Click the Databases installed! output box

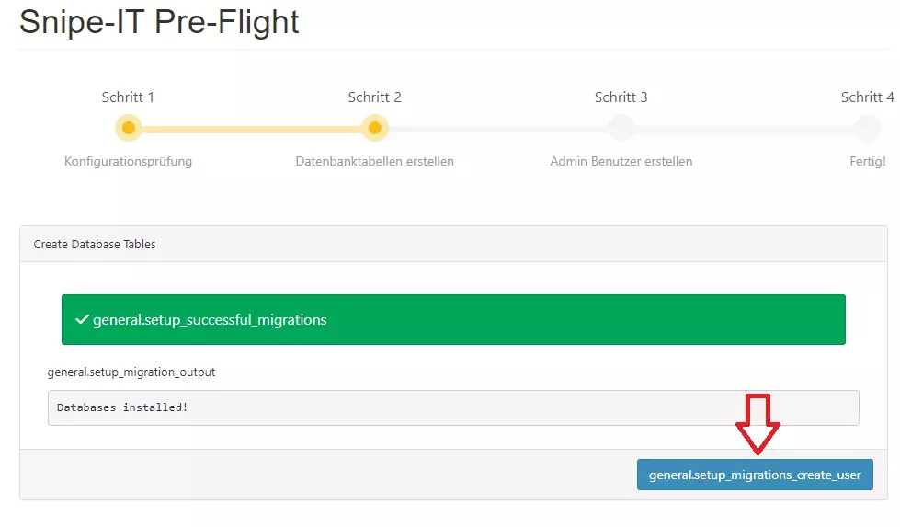pyautogui.click(x=452, y=407)
